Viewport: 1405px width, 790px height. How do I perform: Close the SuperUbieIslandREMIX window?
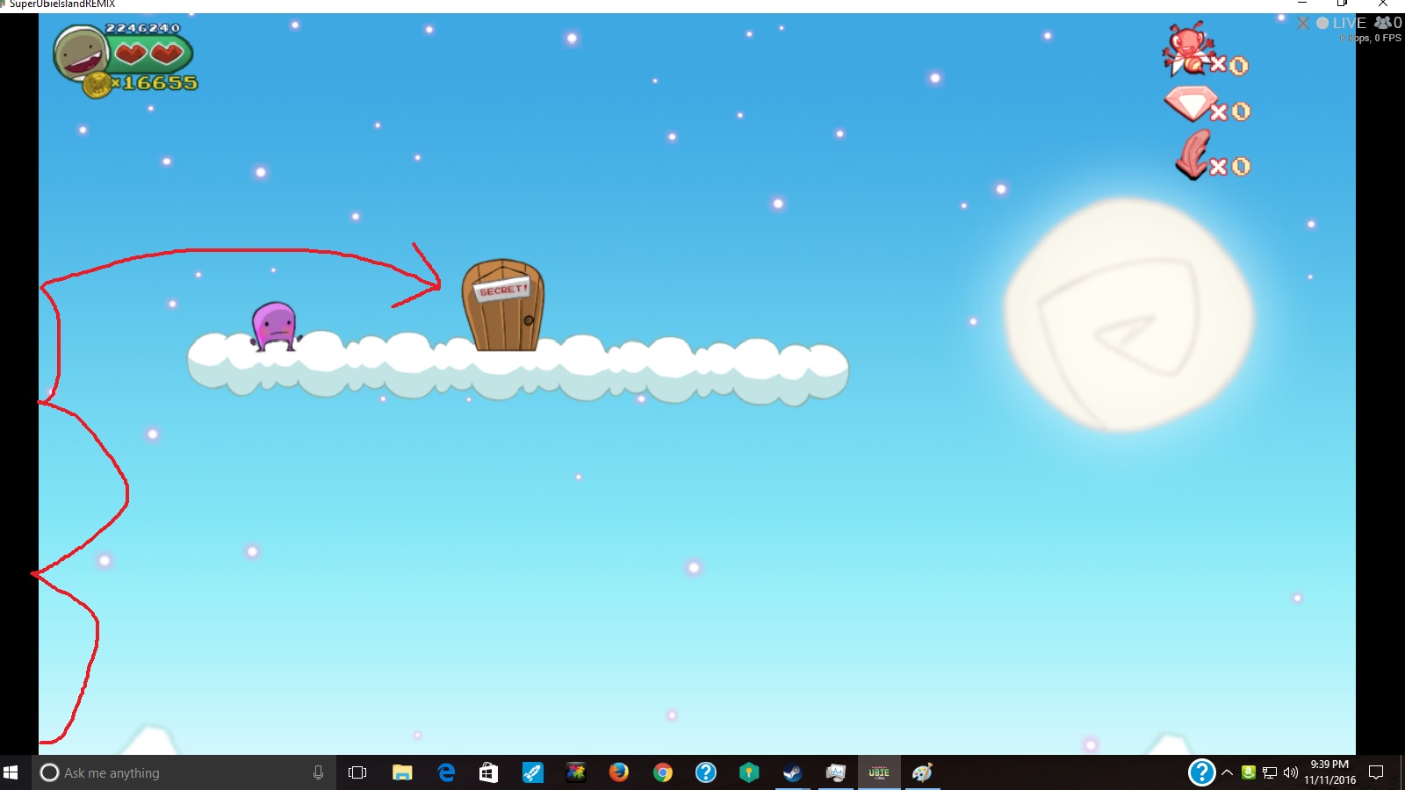pos(1383,4)
